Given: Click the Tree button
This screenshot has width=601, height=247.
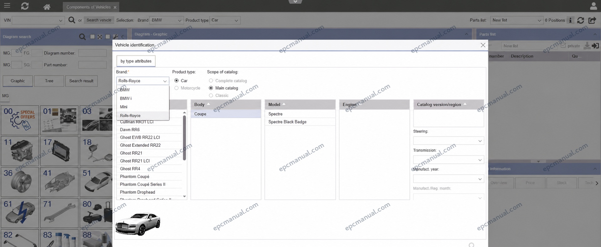Looking at the screenshot, I should (49, 81).
